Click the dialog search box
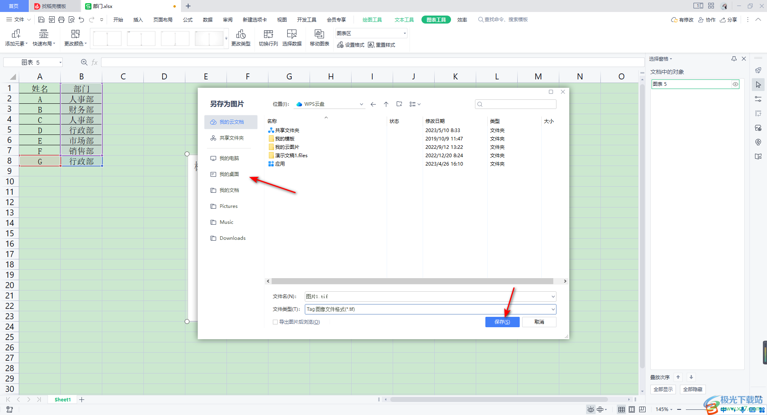Image resolution: width=767 pixels, height=415 pixels. tap(515, 104)
